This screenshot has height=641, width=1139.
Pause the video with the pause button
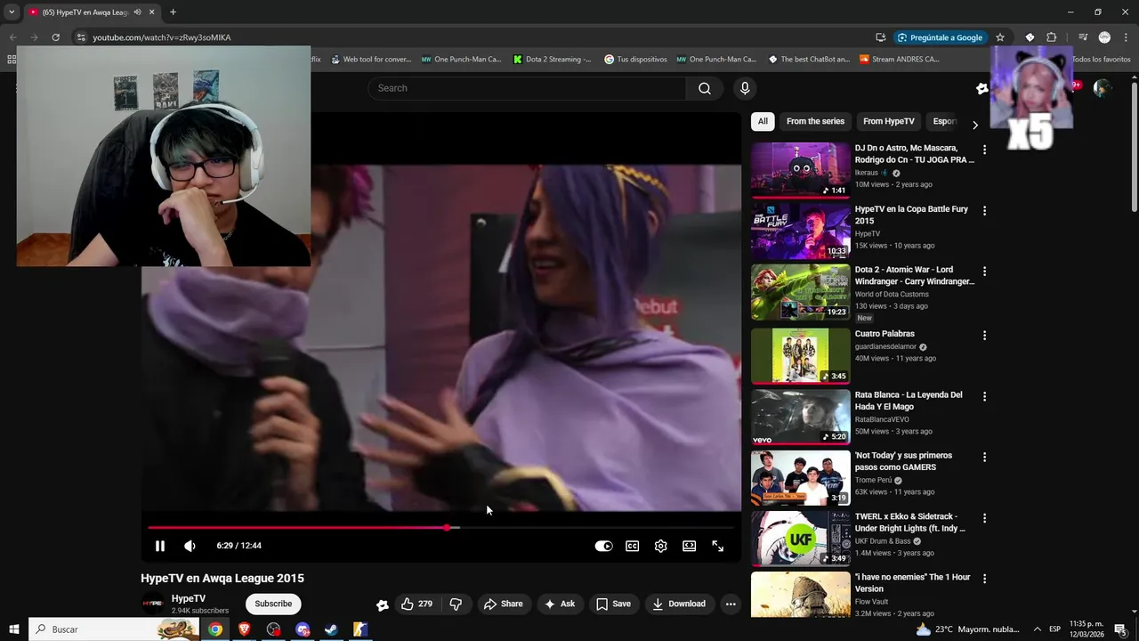click(x=160, y=546)
